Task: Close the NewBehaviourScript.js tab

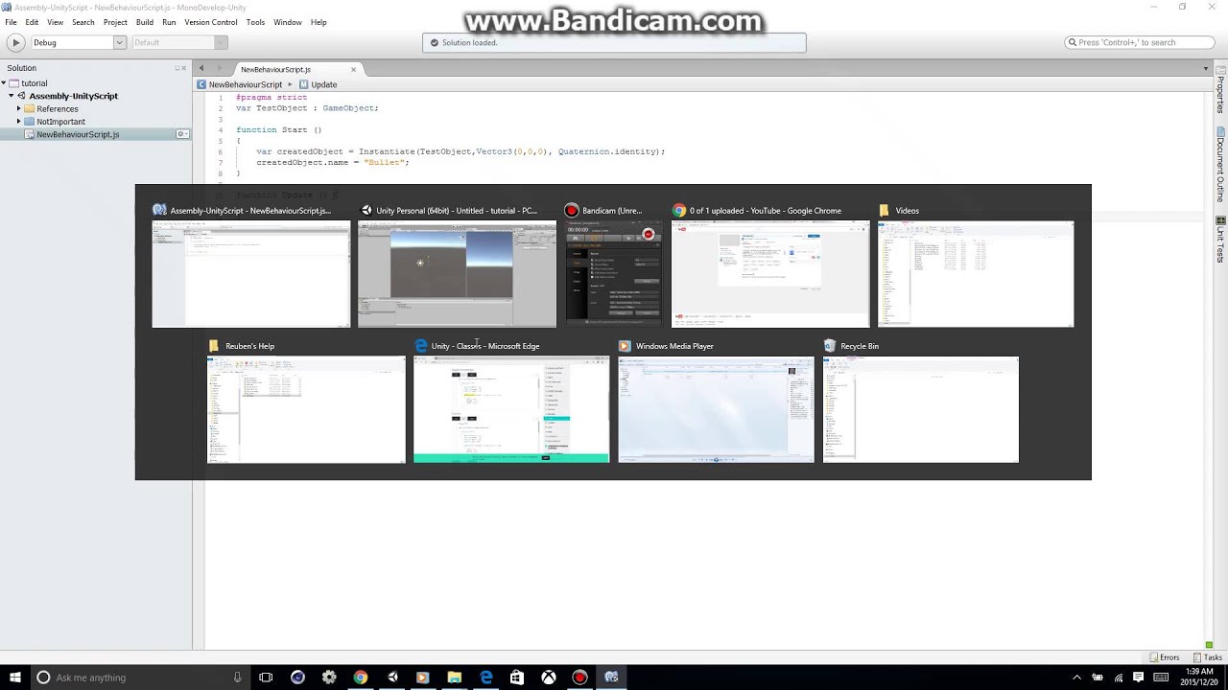Action: click(x=353, y=69)
